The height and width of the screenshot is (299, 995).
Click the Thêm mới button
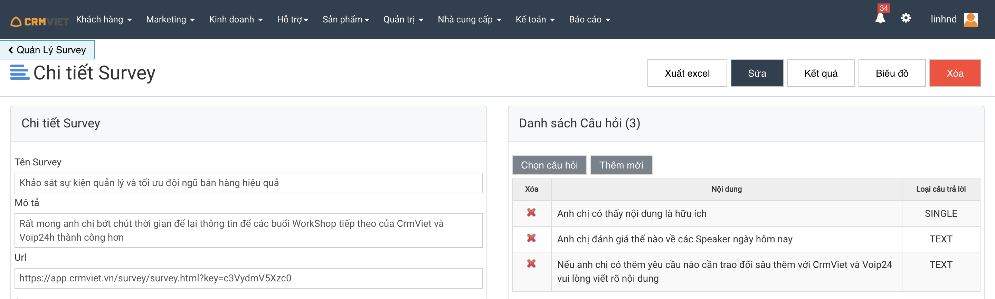pyautogui.click(x=621, y=165)
